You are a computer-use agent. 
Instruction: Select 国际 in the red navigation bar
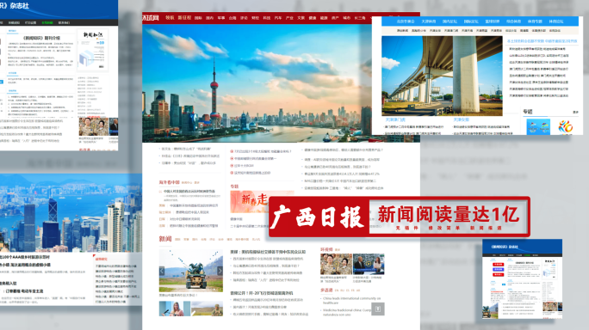(x=198, y=18)
